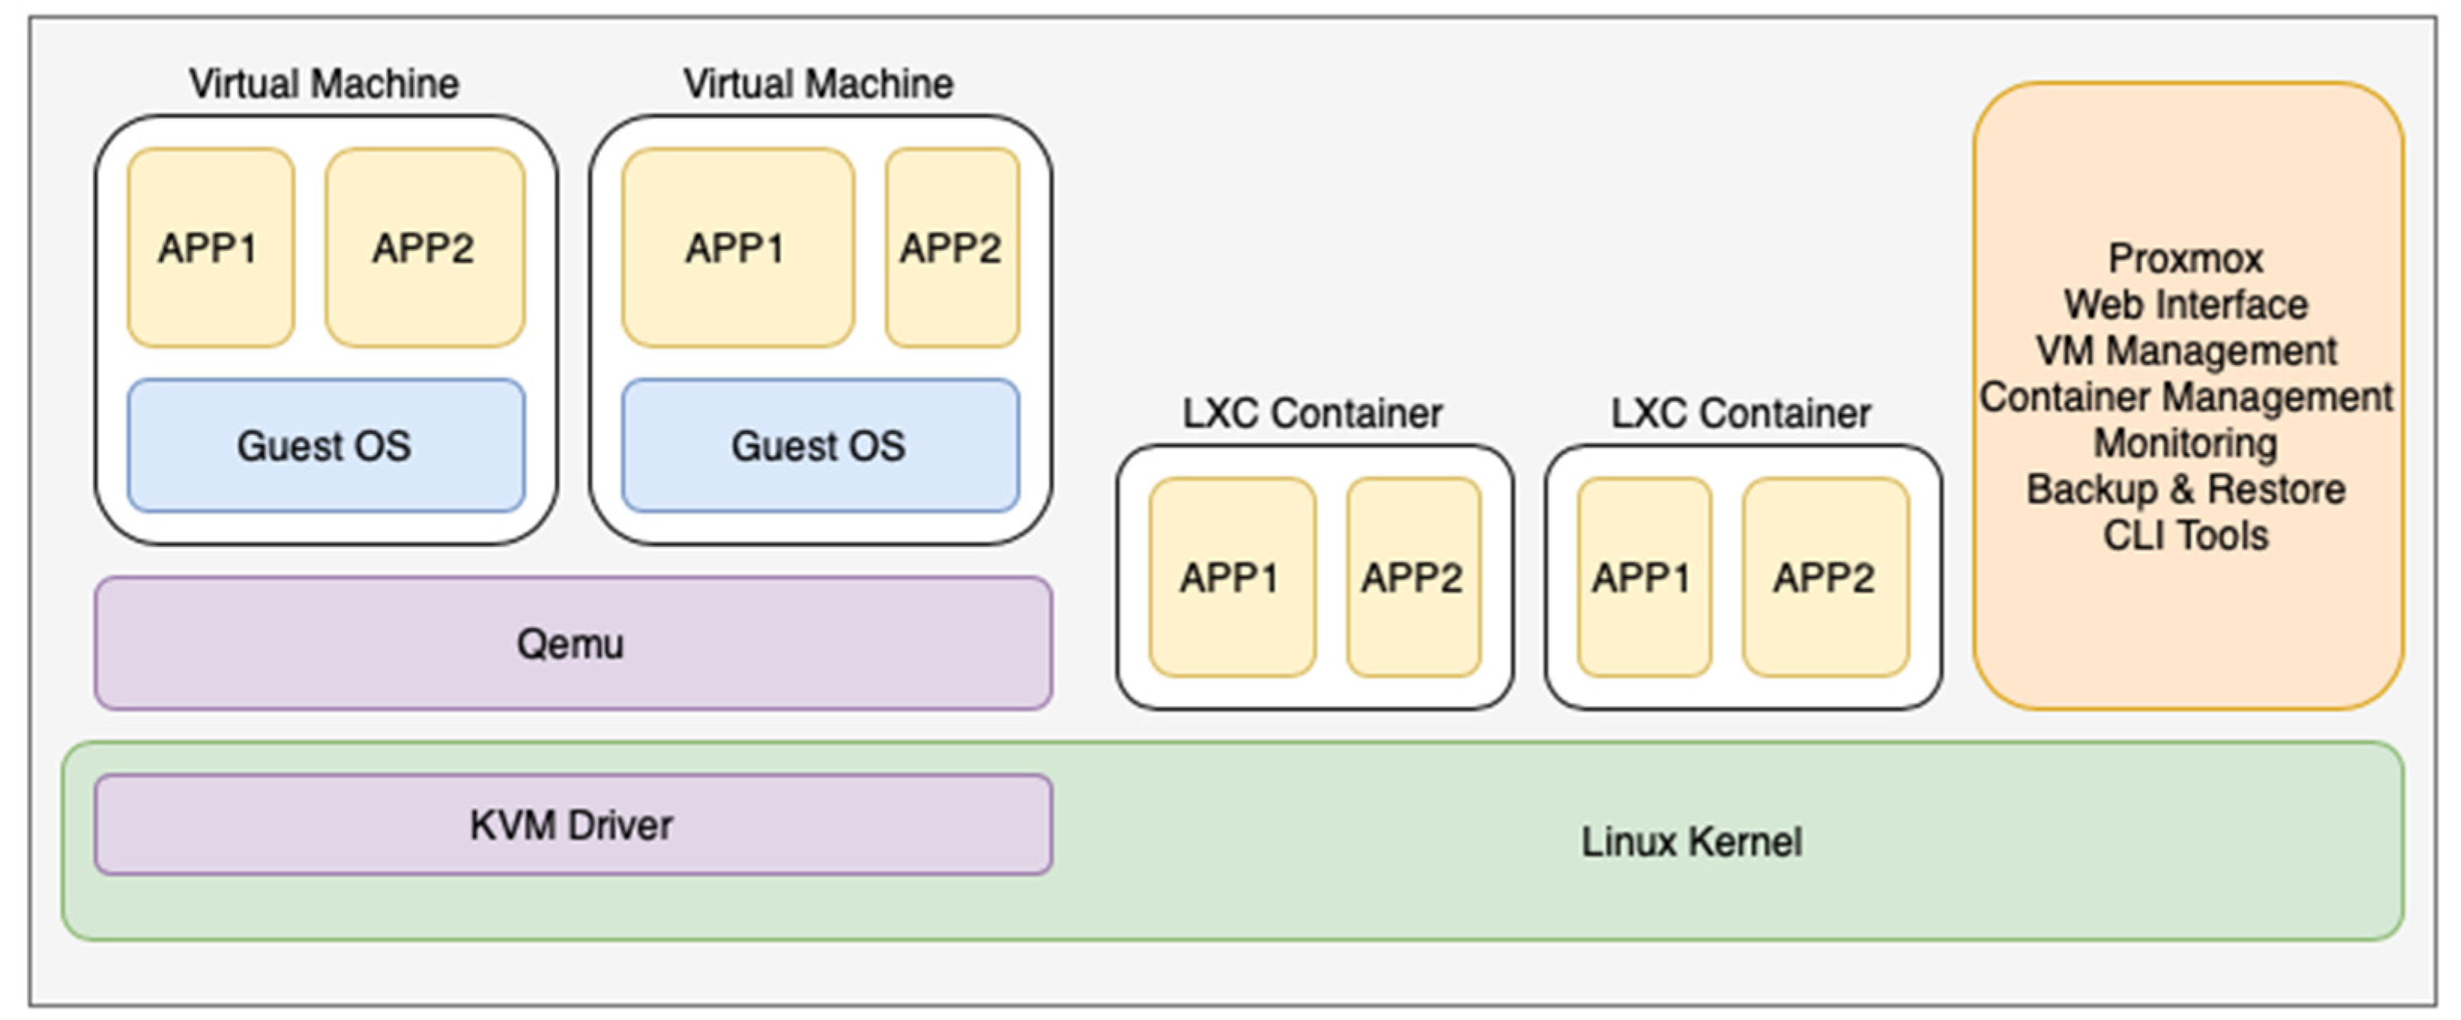Image resolution: width=2461 pixels, height=1020 pixels.
Task: Select APP2 in first LXC Container
Action: click(1413, 577)
